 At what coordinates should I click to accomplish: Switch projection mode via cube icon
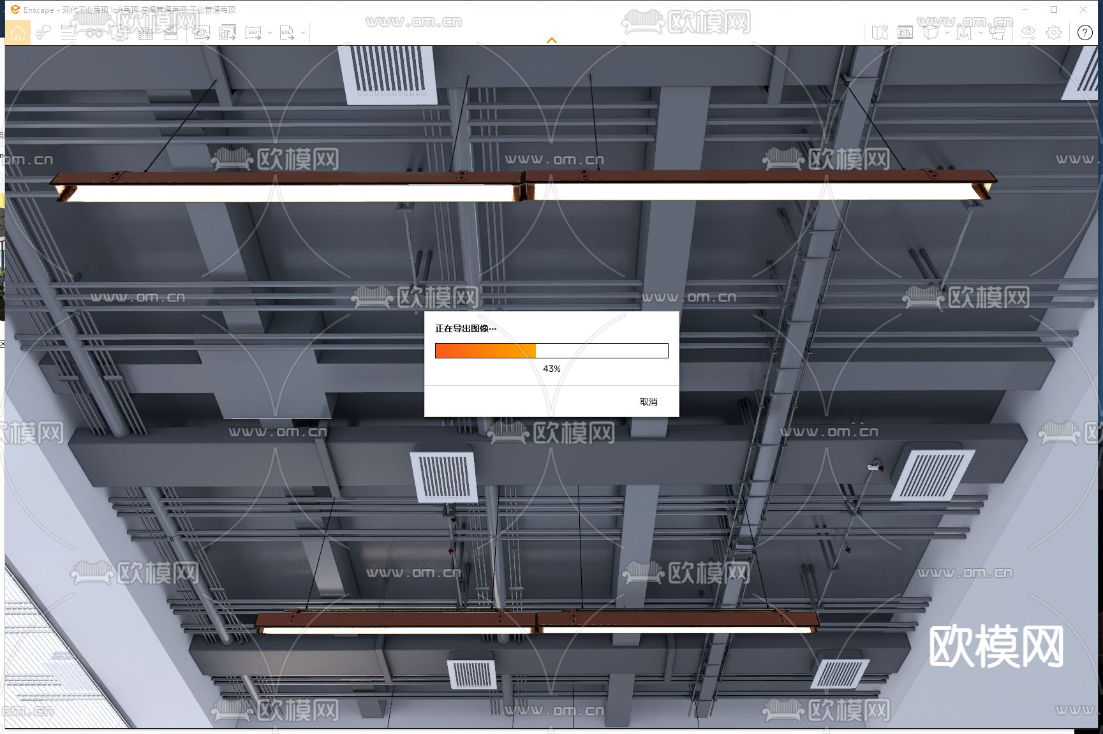[x=931, y=33]
